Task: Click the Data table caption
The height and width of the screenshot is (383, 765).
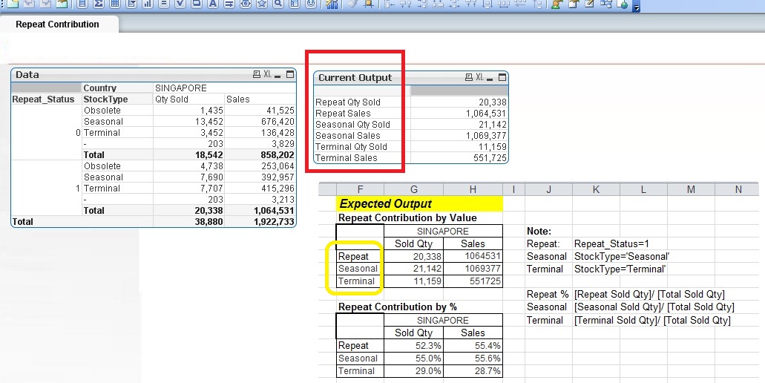Action: point(27,75)
